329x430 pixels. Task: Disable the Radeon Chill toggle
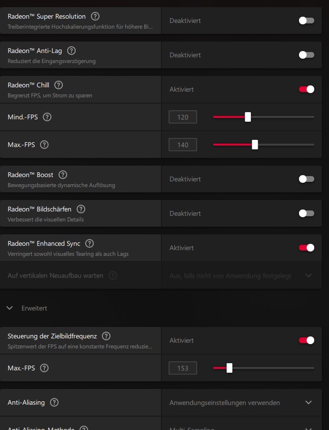click(306, 89)
